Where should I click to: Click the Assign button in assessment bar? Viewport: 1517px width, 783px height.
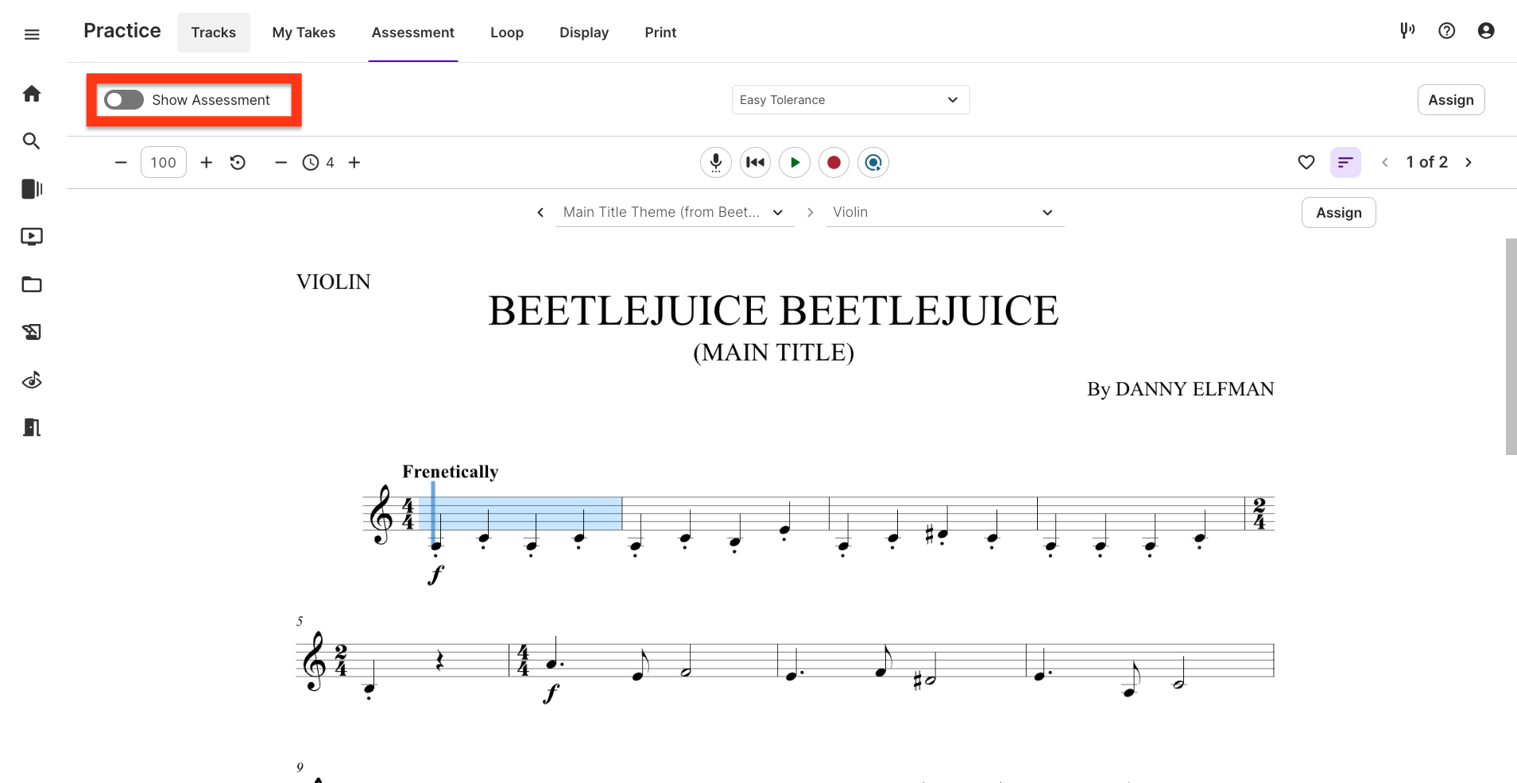tap(1451, 100)
